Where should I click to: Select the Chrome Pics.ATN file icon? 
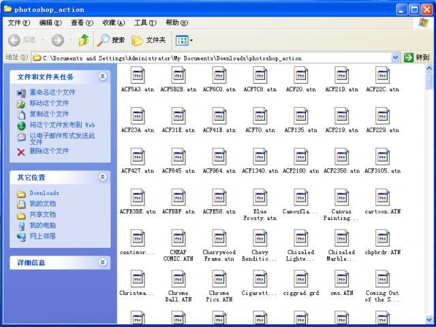[219, 279]
